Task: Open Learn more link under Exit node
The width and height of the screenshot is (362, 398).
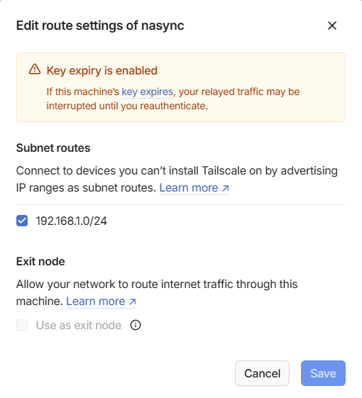Action: click(x=102, y=302)
